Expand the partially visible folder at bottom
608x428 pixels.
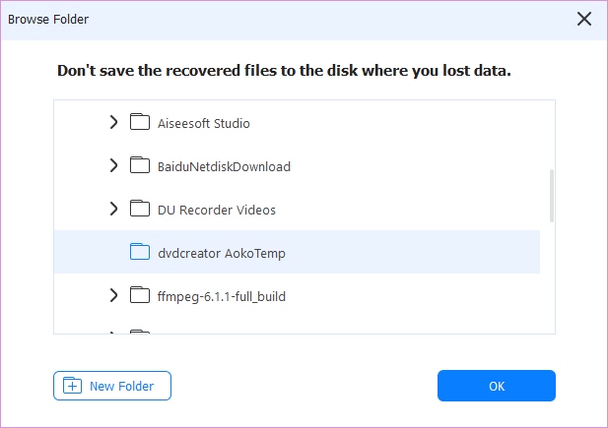pyautogui.click(x=113, y=333)
